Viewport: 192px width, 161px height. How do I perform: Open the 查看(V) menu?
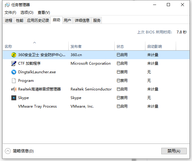tap(44, 13)
